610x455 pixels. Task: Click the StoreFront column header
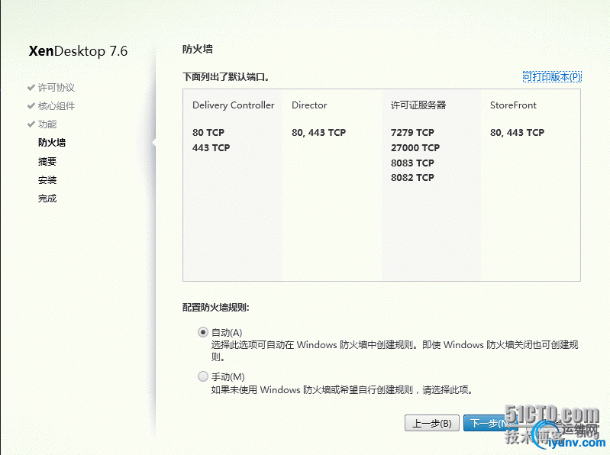(x=513, y=105)
